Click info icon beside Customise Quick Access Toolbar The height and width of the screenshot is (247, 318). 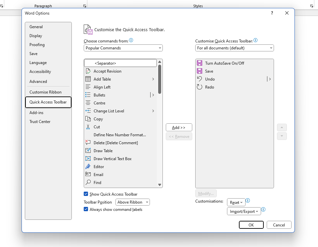[255, 40]
